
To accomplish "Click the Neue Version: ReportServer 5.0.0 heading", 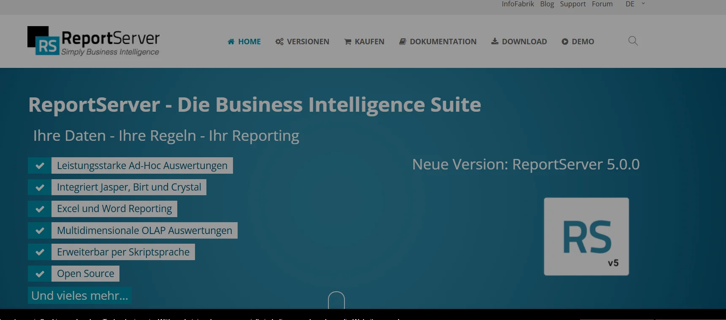I will pyautogui.click(x=526, y=164).
